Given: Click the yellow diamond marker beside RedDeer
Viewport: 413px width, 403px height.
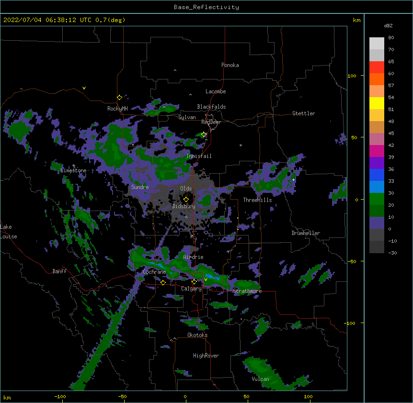Looking at the screenshot, I should [204, 134].
